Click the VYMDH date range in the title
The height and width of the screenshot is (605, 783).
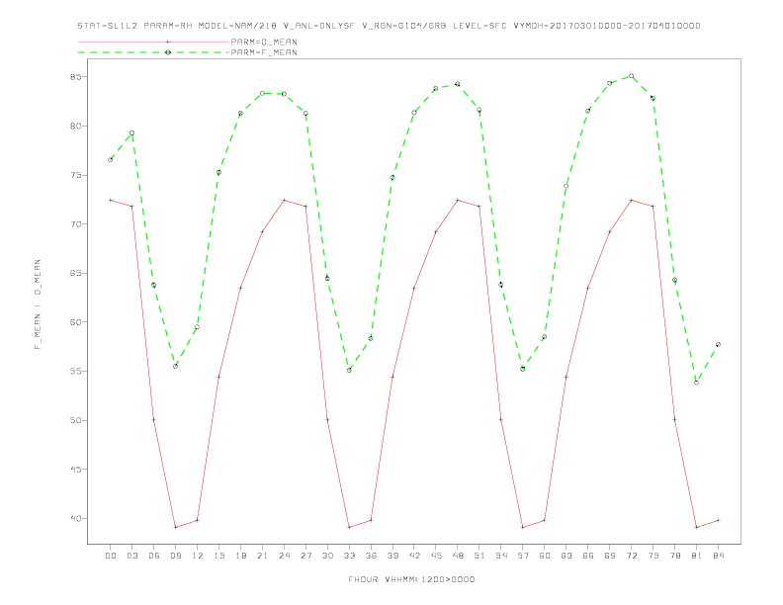click(607, 26)
